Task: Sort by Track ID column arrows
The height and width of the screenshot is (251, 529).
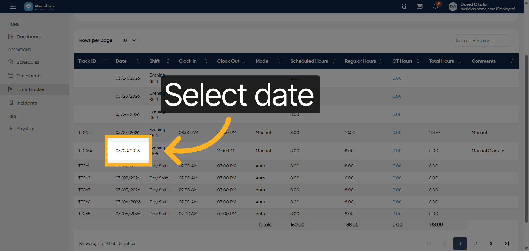Action: coord(104,61)
